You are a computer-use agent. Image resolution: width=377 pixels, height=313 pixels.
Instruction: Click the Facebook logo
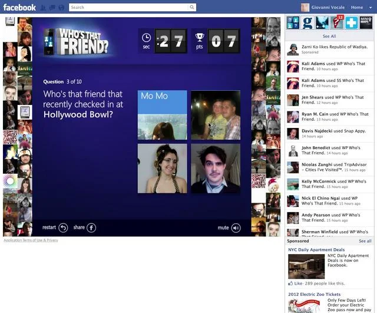(x=19, y=7)
